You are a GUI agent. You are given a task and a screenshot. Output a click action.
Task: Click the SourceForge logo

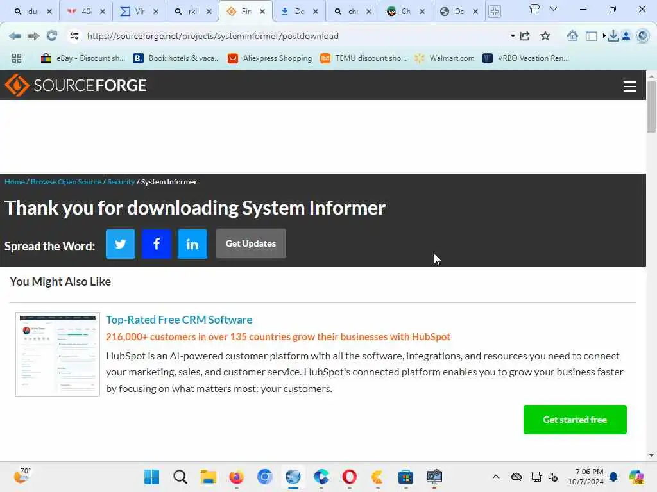pyautogui.click(x=76, y=85)
